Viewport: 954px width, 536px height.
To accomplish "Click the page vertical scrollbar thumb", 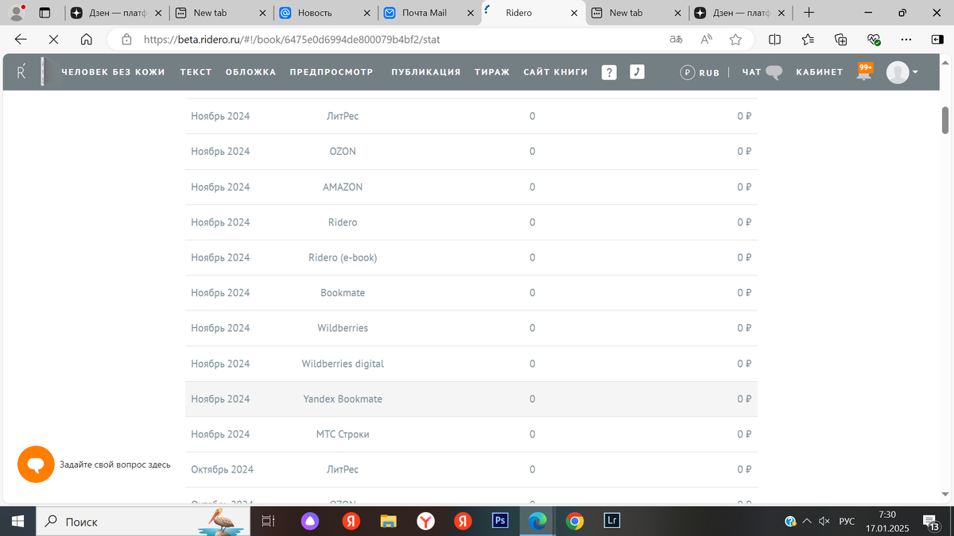I will click(x=945, y=120).
